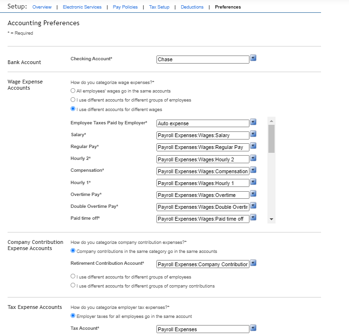
Task: Open the Double Overtime Pay dropdown arrow
Action: (253, 205)
